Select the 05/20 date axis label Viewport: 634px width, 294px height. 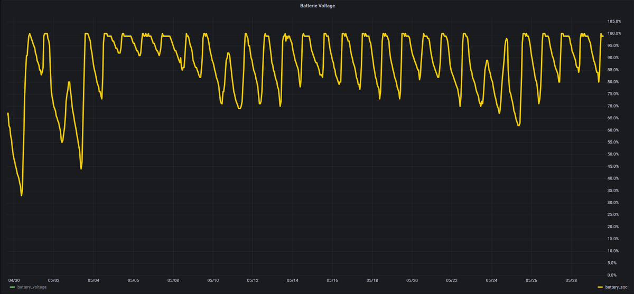[x=412, y=280]
